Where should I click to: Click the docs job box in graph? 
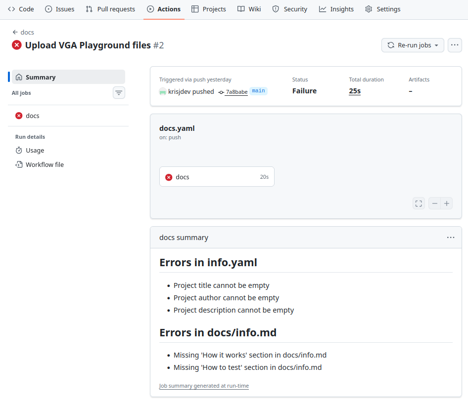217,177
